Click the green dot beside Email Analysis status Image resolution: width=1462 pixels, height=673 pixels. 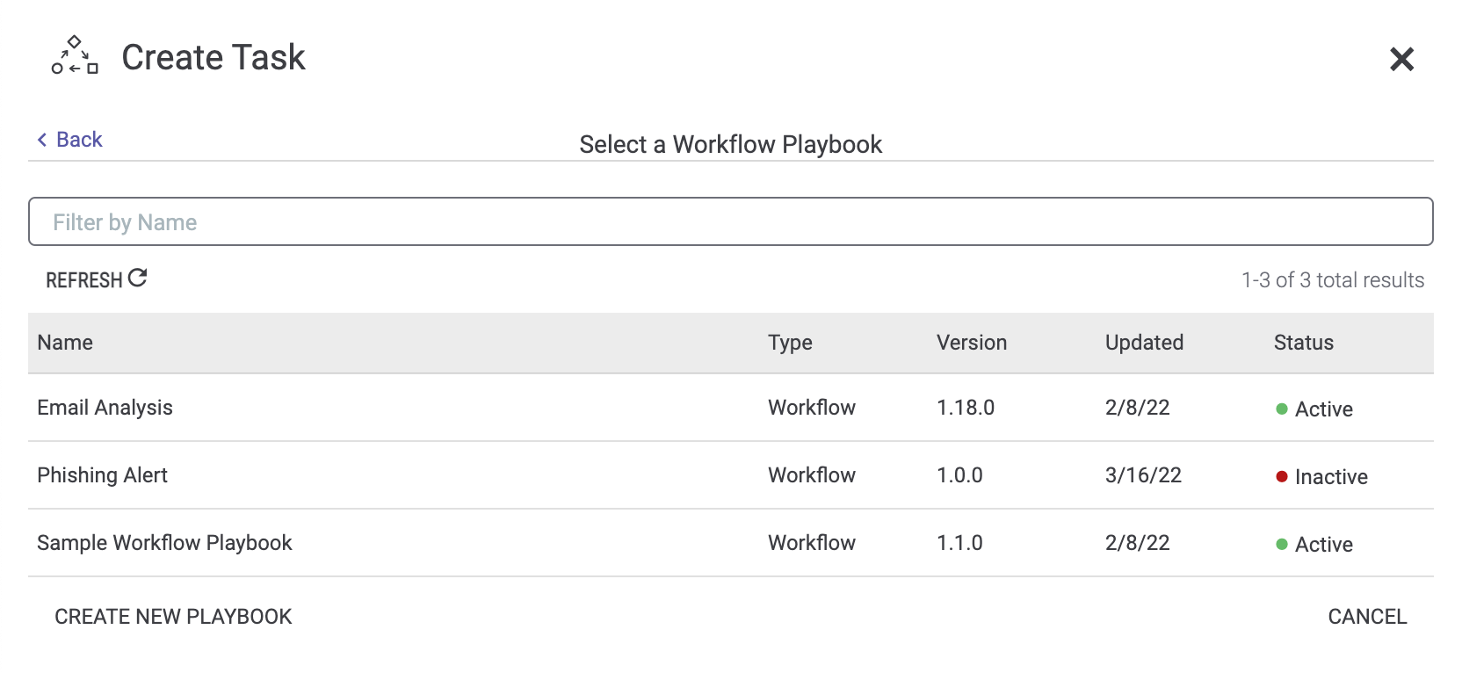click(x=1282, y=409)
